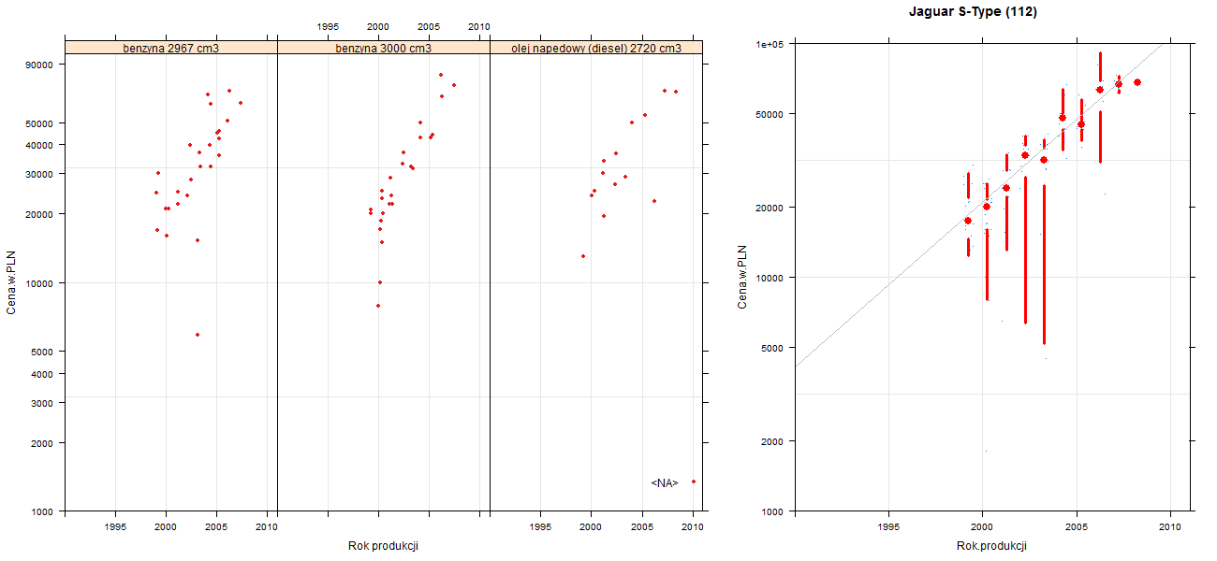Screen dimensions: 1217x561
Task: Click the "1995" year label under the diesel panel
Action: pyautogui.click(x=540, y=526)
